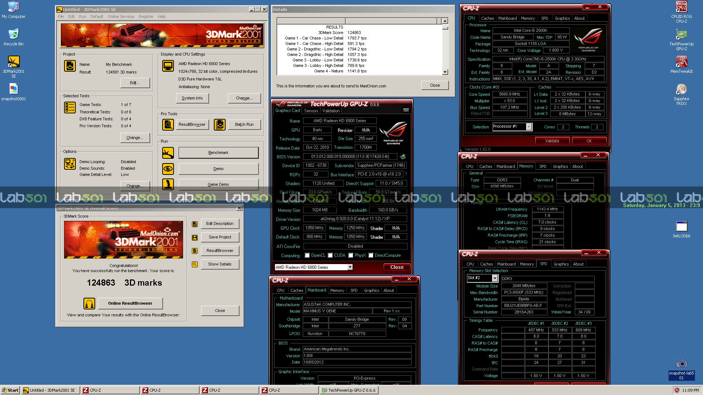Click the 3DMark2001 banner image
This screenshot has width=703, height=395.
click(x=162, y=35)
